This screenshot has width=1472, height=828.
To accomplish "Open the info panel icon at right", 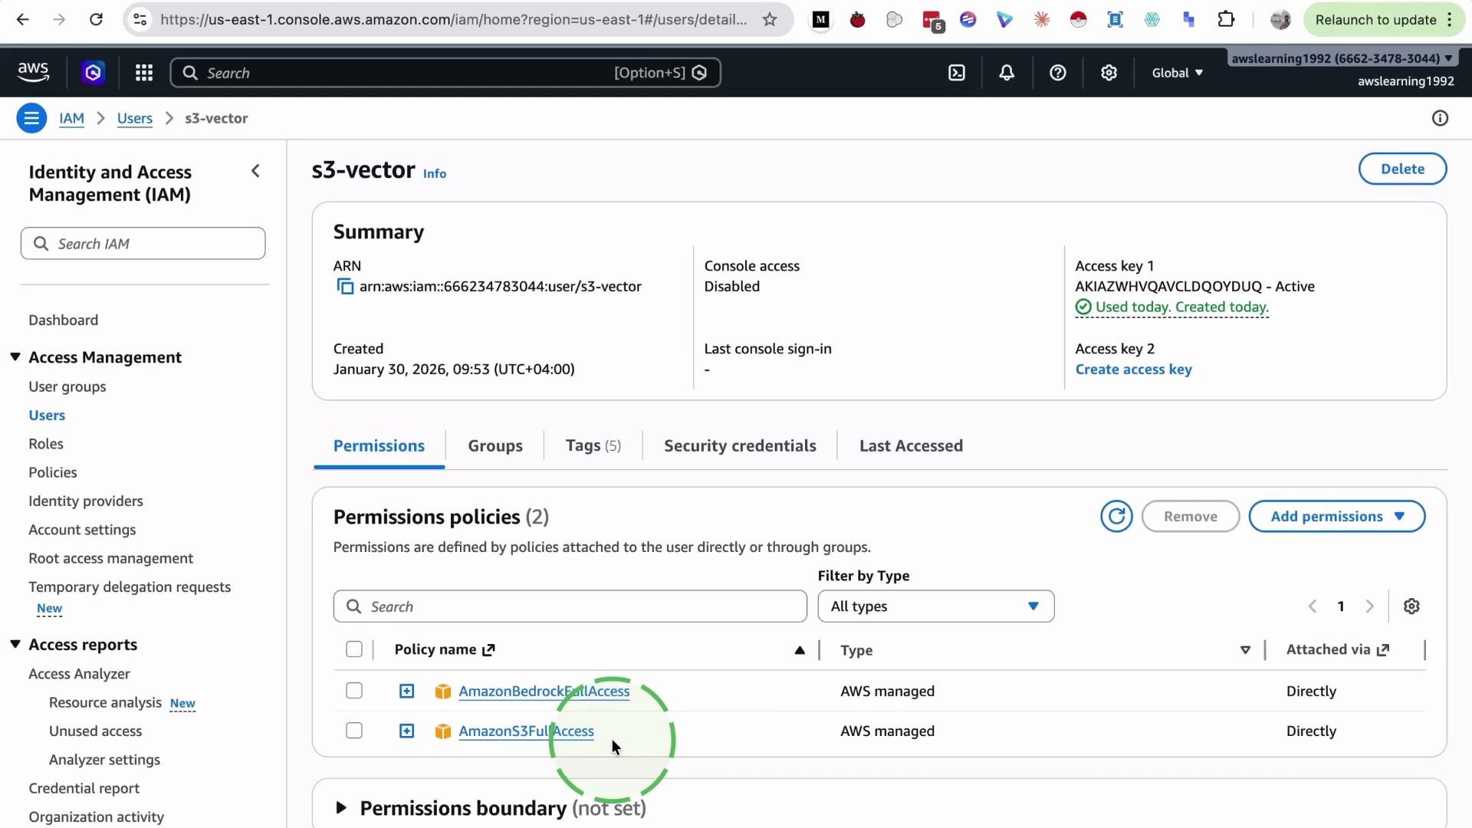I will pos(1440,118).
